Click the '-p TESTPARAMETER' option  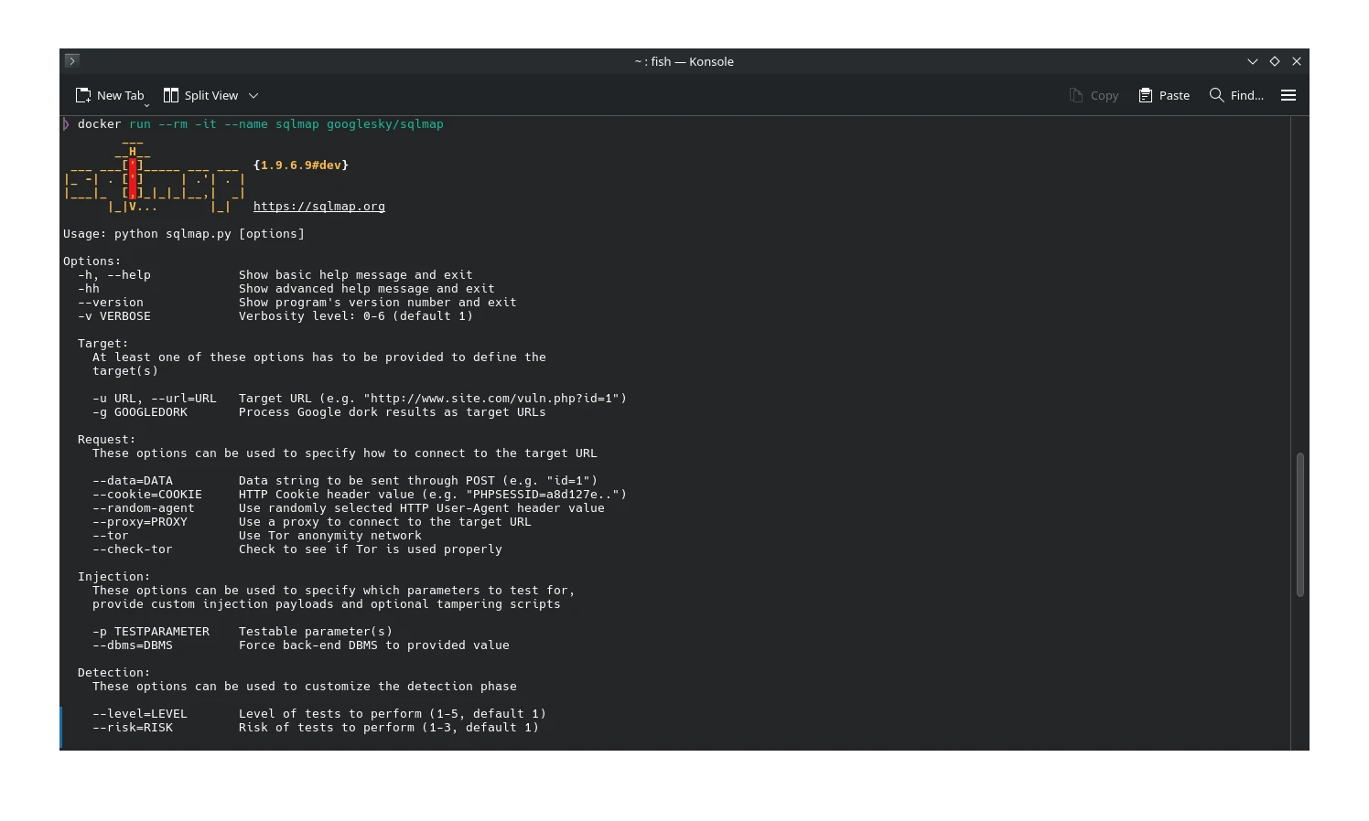(151, 632)
